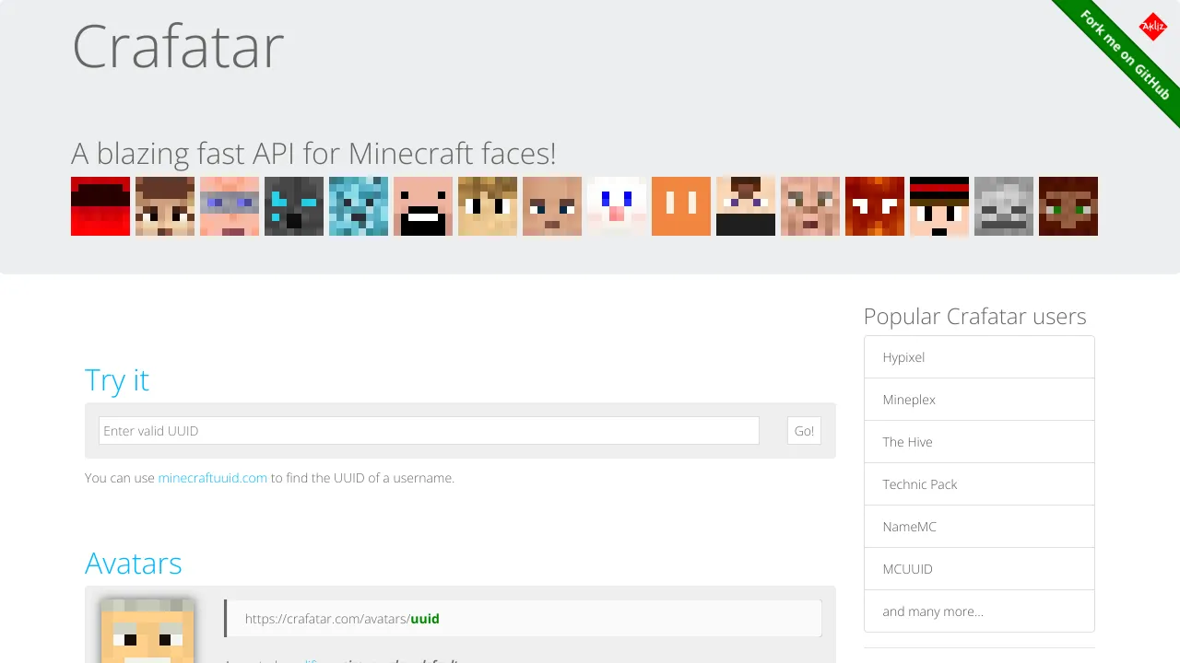Click the red and black face avatar

pos(100,206)
